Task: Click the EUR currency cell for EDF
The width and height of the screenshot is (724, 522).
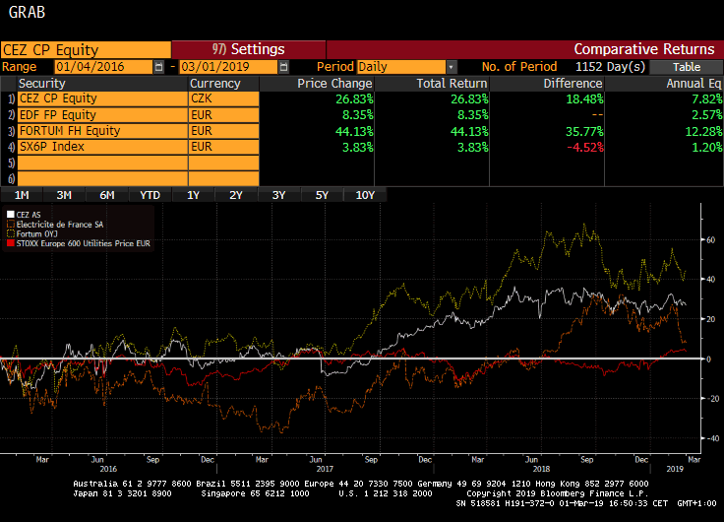Action: 224,115
